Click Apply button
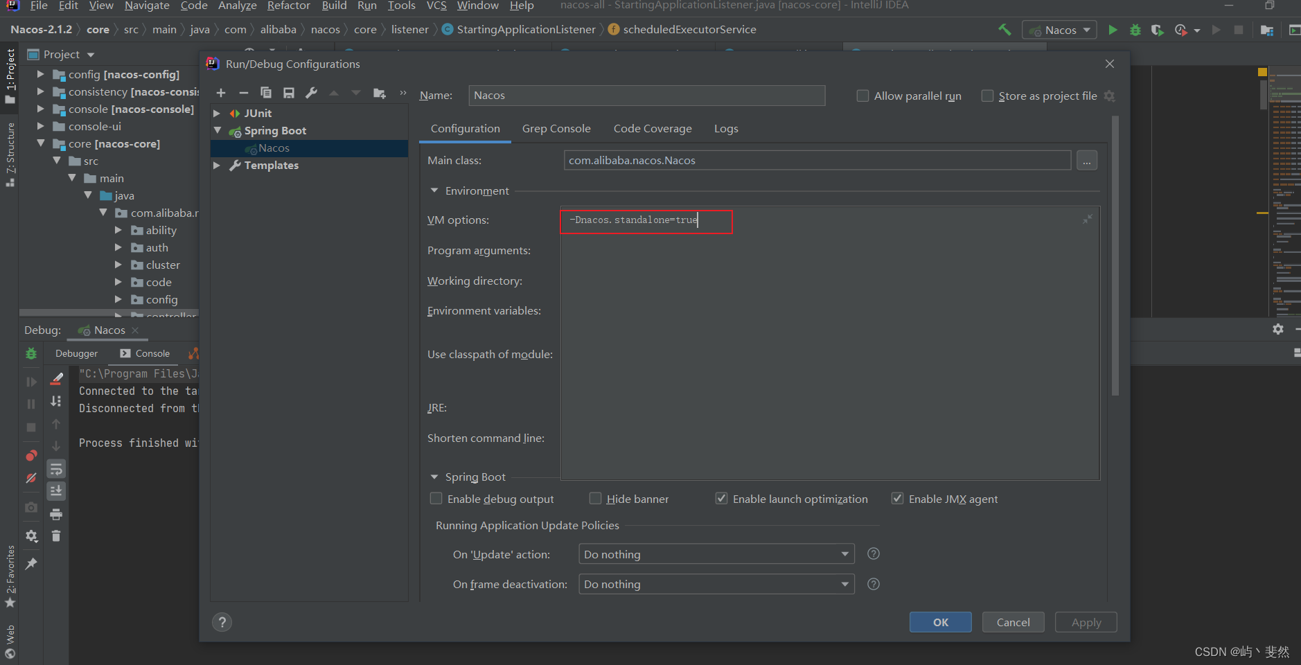The height and width of the screenshot is (665, 1301). [1086, 622]
